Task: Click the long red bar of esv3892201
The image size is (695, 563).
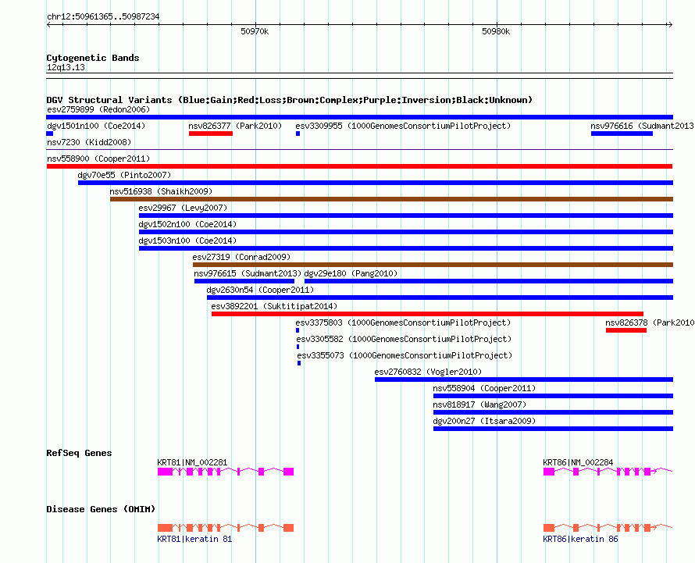Action: 427,314
